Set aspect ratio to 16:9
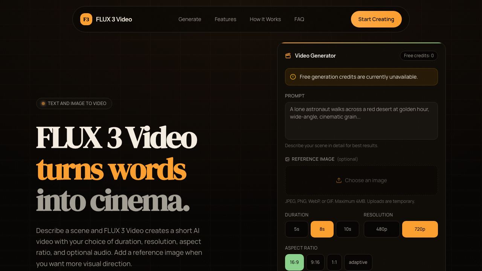 pos(294,262)
